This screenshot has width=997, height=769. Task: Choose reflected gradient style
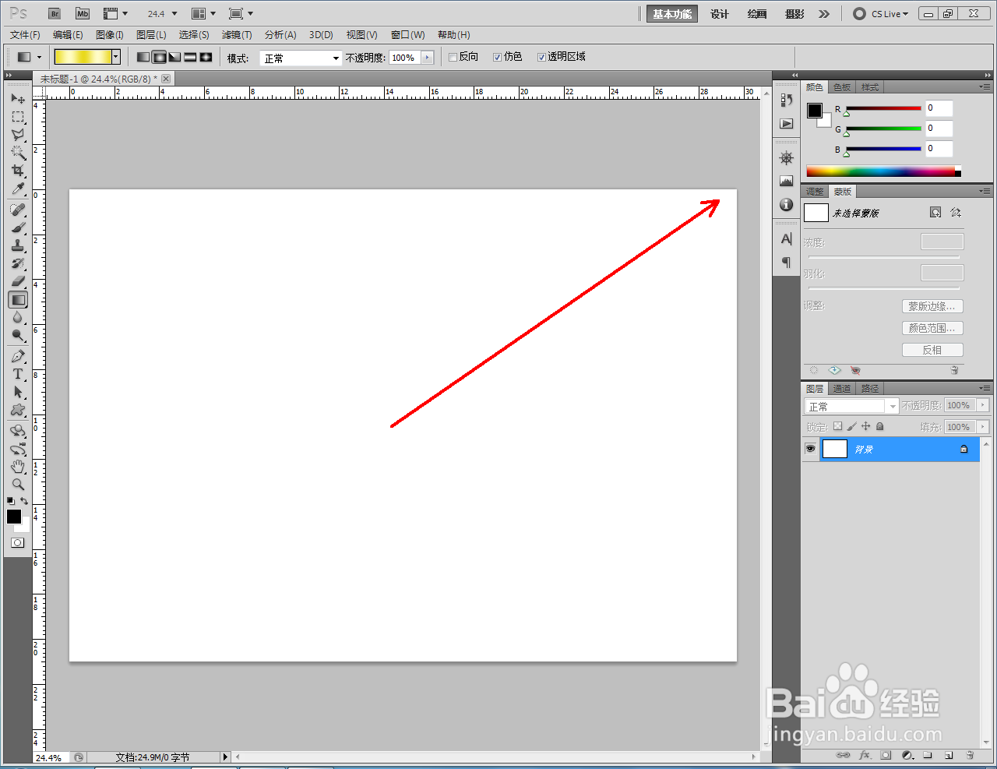click(x=190, y=57)
